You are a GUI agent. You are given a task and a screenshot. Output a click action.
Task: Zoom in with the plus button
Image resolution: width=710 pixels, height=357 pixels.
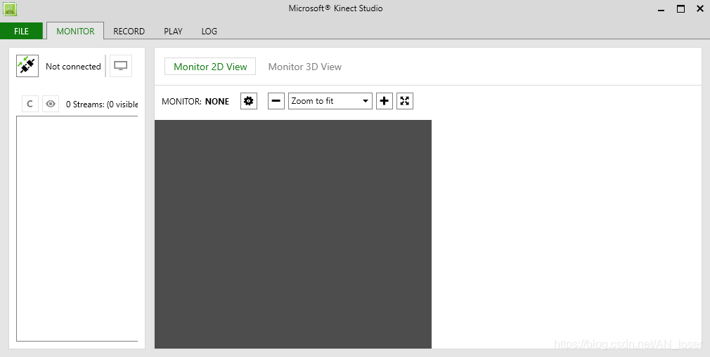(385, 101)
